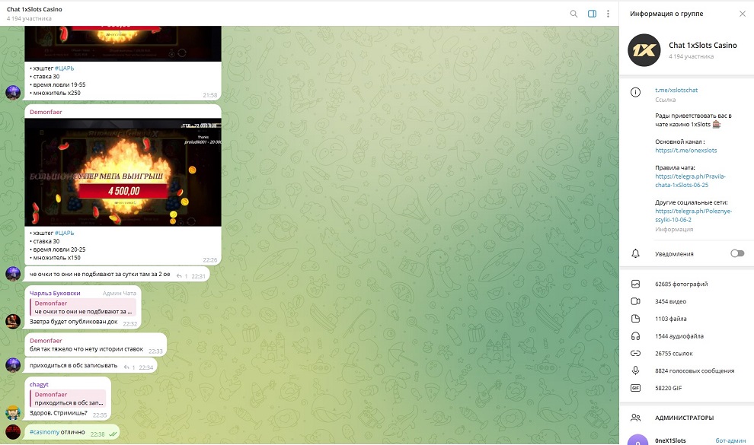
Task: Click the info circle icon beside the link
Action: click(x=636, y=92)
